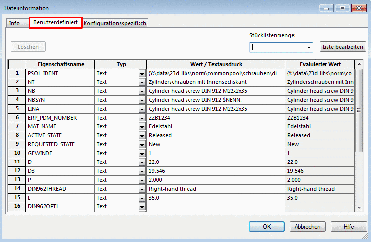Confirm with the OK button

(x=267, y=226)
